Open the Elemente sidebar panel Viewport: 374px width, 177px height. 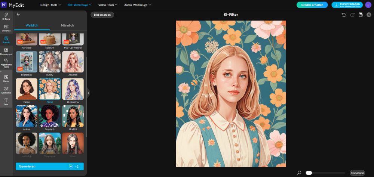(x=6, y=90)
